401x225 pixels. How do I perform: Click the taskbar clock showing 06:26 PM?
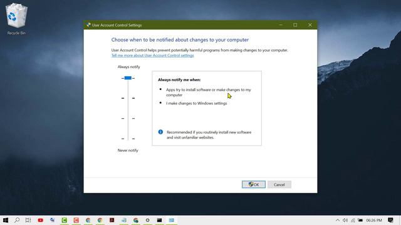tap(374, 220)
